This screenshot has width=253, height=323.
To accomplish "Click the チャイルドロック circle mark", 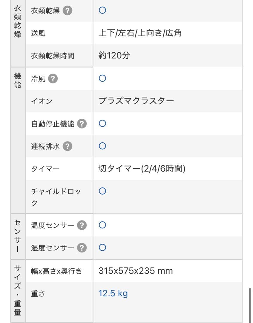I will 102,191.
